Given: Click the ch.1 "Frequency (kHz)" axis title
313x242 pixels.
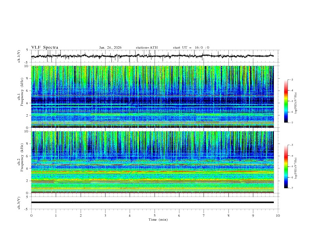Looking at the screenshot, I should click(x=22, y=92).
